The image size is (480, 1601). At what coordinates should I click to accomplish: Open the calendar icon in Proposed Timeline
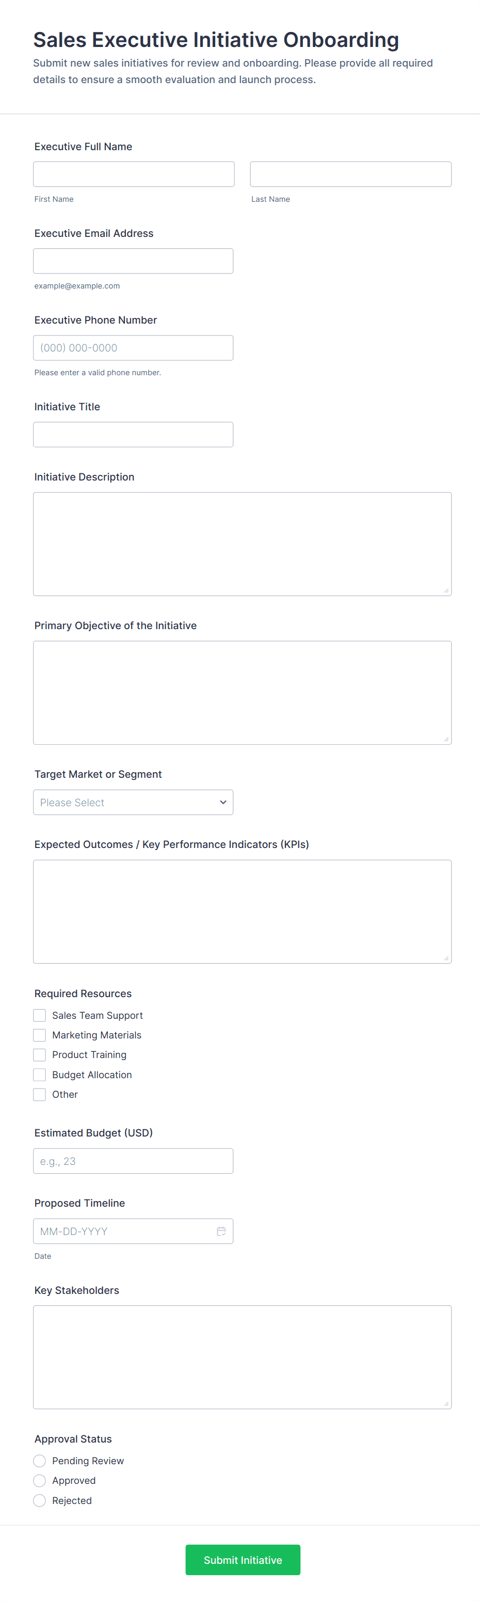(x=221, y=1230)
